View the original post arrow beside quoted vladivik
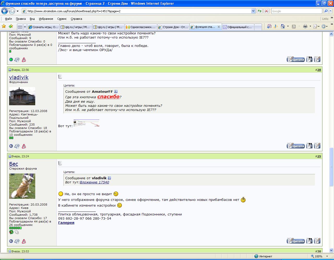This screenshot has width=334, height=260. pyautogui.click(x=109, y=178)
